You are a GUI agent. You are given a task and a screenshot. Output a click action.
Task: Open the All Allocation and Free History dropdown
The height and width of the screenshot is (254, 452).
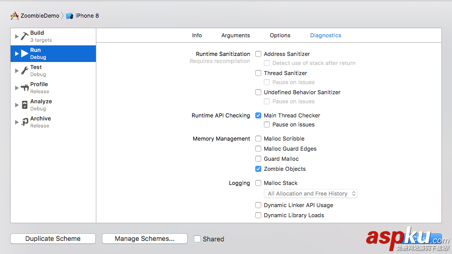click(x=311, y=194)
